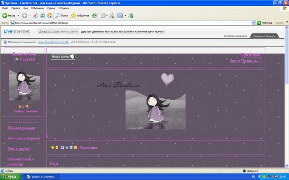Click the Mail envelope toolbar icon

click(103, 16)
